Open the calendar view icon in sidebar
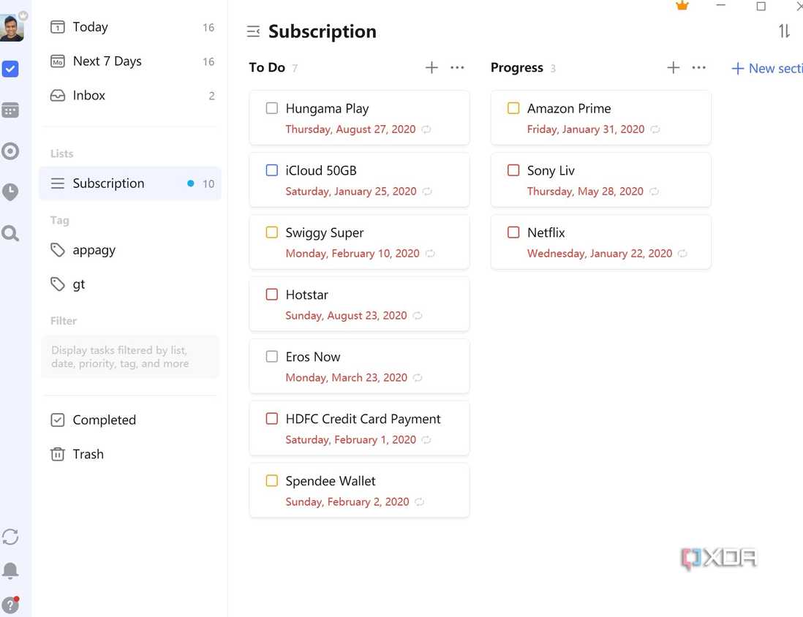The width and height of the screenshot is (803, 617). (10, 110)
